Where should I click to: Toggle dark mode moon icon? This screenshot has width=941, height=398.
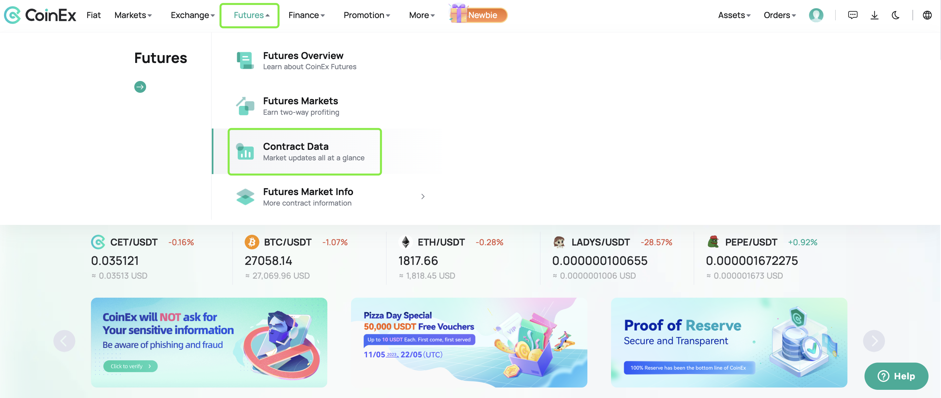coord(895,15)
